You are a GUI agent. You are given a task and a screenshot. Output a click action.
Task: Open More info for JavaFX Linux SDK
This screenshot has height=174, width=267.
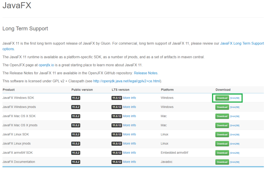pyautogui.click(x=129, y=134)
